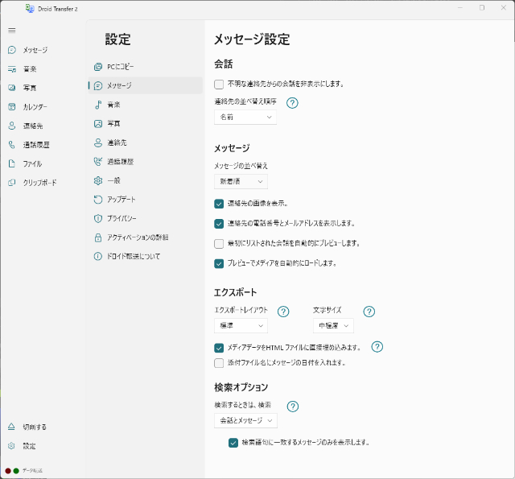
Task: Click the lock icon for アクティベーションの詳細
Action: point(98,237)
